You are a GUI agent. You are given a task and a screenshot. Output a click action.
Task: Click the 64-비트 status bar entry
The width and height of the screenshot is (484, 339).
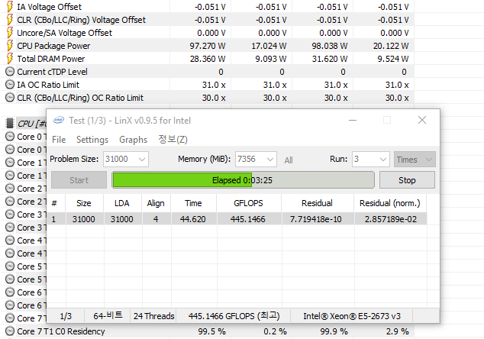pyautogui.click(x=108, y=315)
